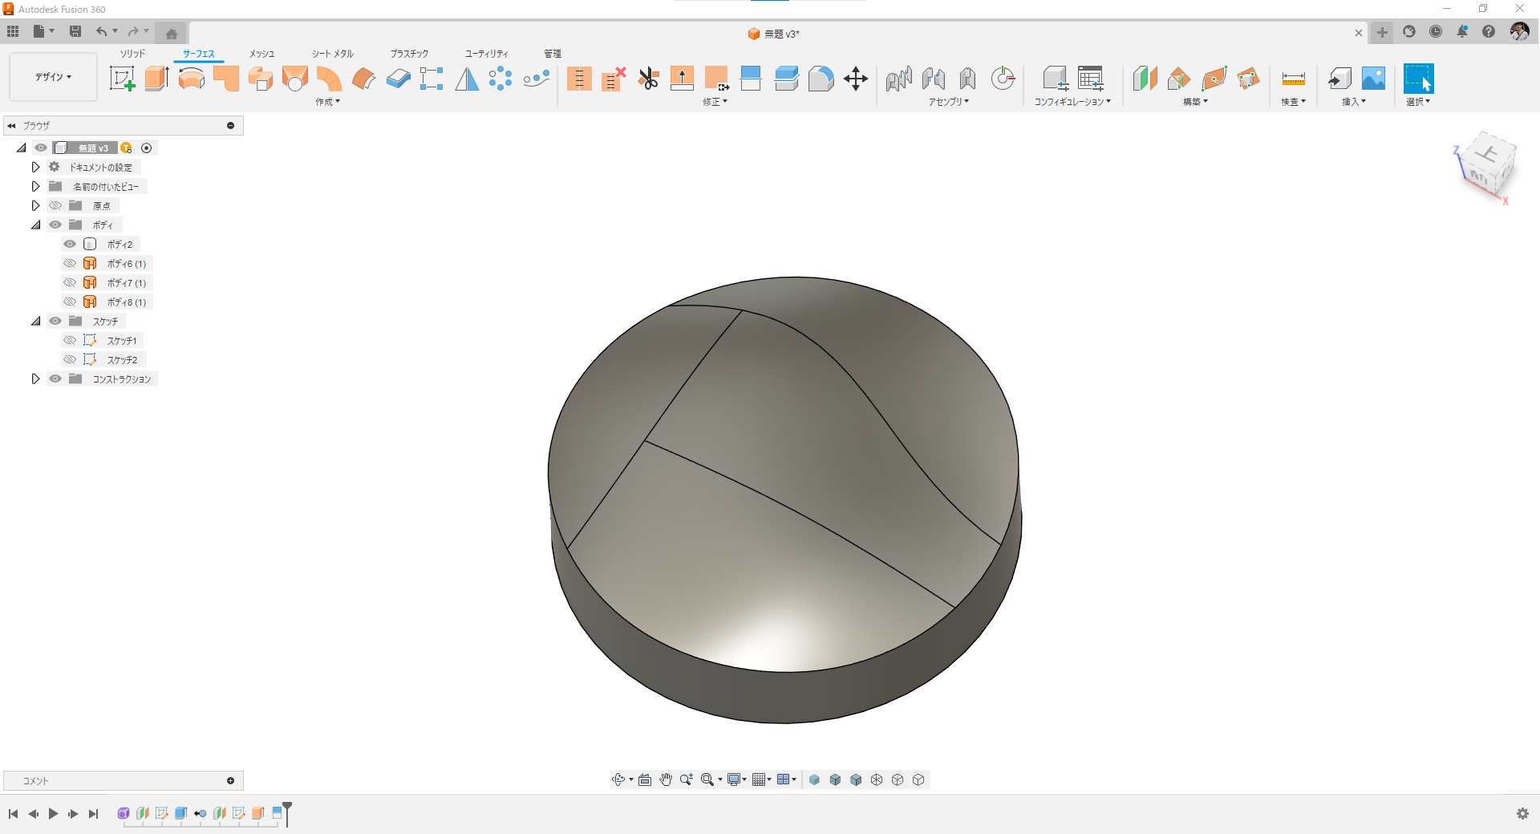Click the Trim scissors icon
This screenshot has height=834, width=1540.
(x=648, y=79)
